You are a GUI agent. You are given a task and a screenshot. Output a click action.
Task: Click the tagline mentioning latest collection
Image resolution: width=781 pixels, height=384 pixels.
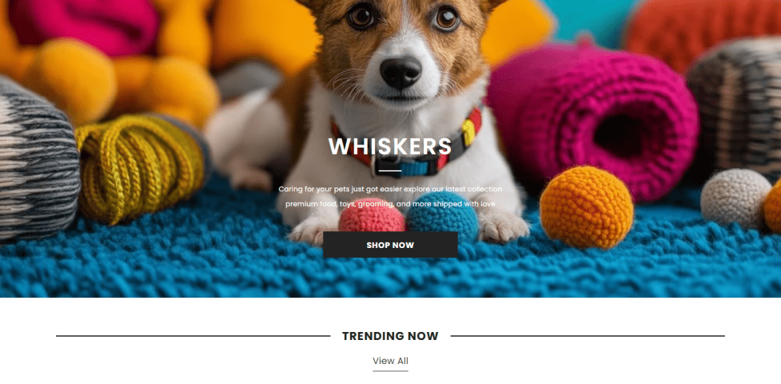point(390,189)
